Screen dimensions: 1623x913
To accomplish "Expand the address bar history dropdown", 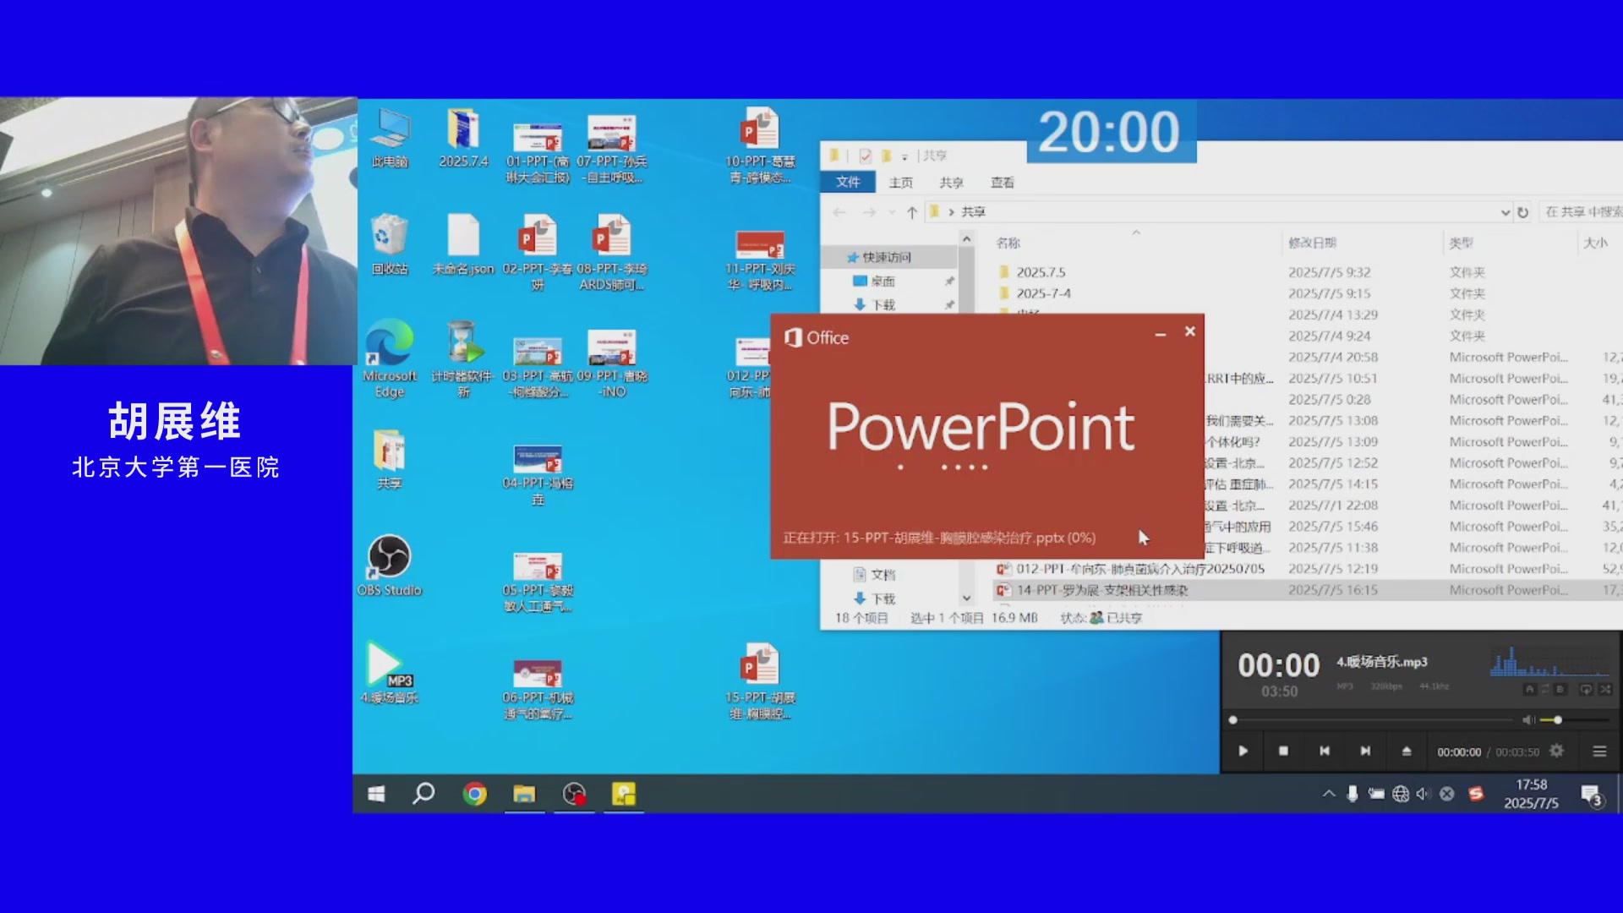I will [1505, 212].
